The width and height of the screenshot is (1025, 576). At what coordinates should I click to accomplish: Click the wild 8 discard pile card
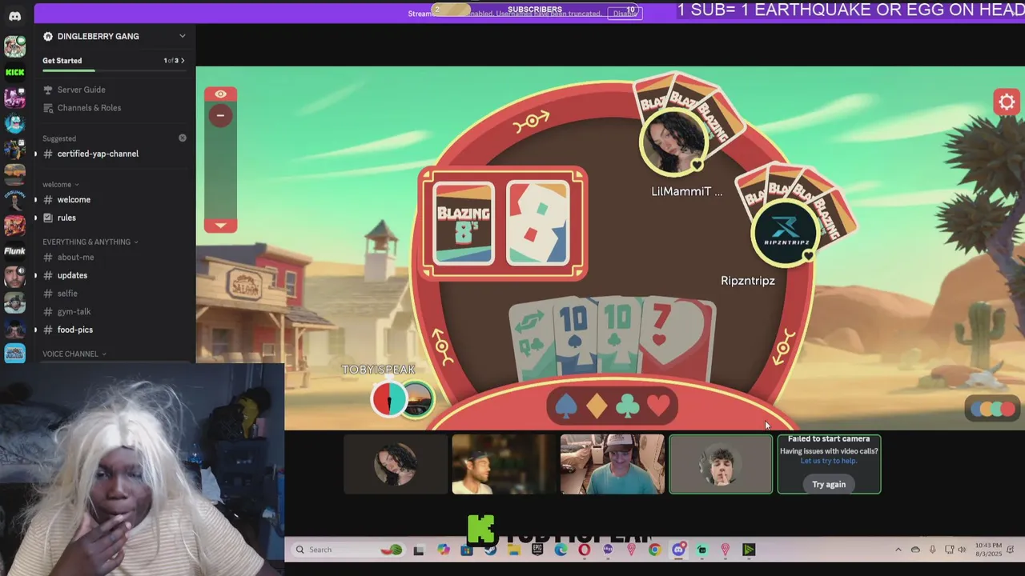point(539,223)
